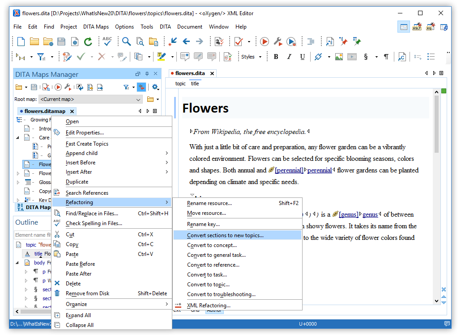Collapse the body node in Outline
Image resolution: width=461 pixels, height=335 pixels.
pyautogui.click(x=17, y=263)
